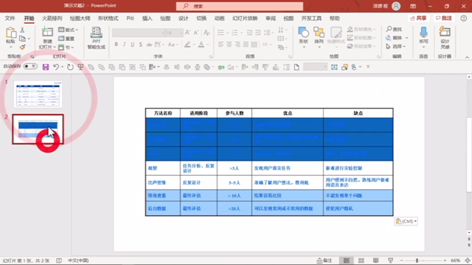Viewport: 472px width, 265px height.
Task: Click the Cut scissors icon
Action: pyautogui.click(x=22, y=30)
